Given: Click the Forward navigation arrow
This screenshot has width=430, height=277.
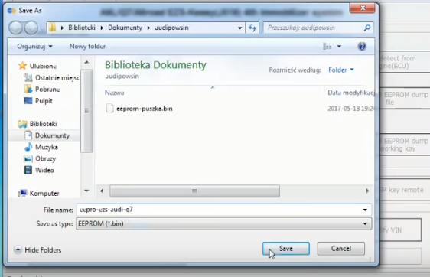Looking at the screenshot, I should pos(31,28).
